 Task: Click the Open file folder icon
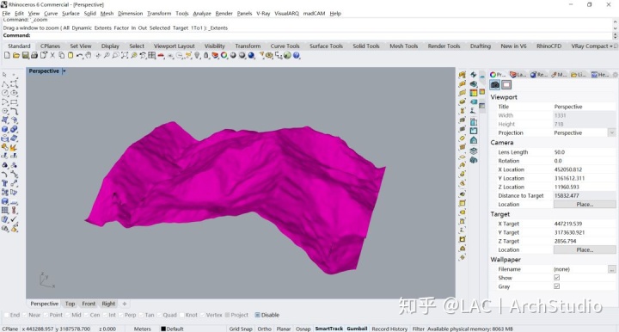(16, 56)
